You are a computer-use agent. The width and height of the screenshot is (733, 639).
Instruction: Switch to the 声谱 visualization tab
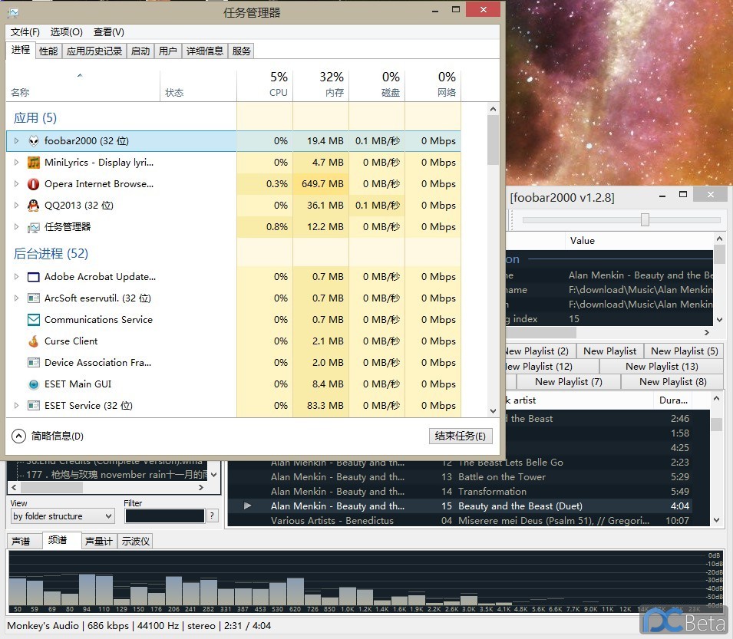pyautogui.click(x=21, y=541)
